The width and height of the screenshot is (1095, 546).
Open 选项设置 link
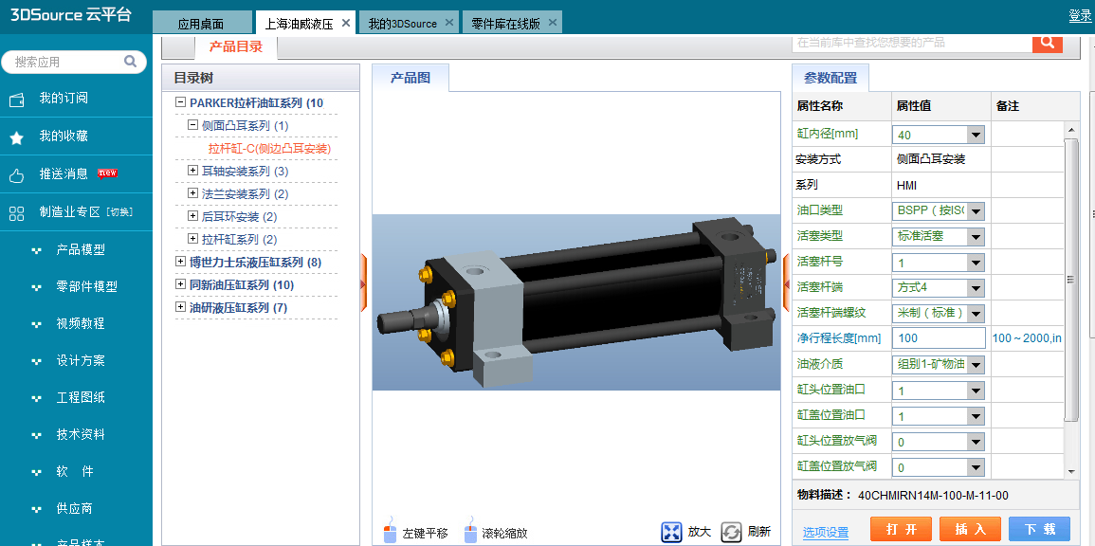(x=826, y=533)
